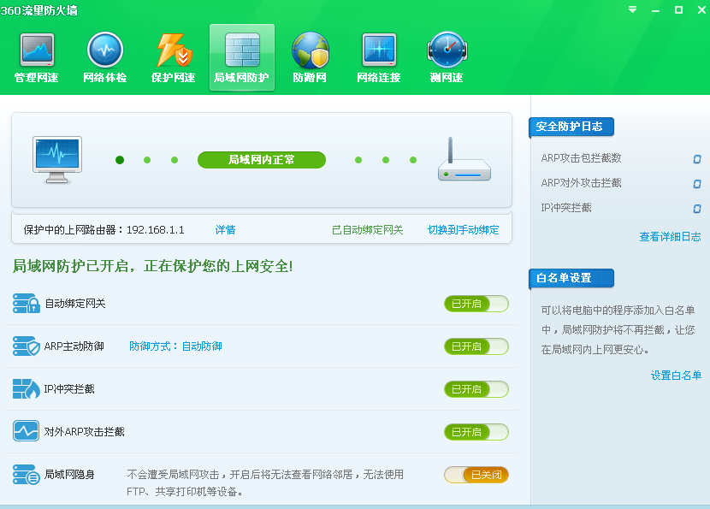Click the 自动绑定网关 label

pos(75,304)
